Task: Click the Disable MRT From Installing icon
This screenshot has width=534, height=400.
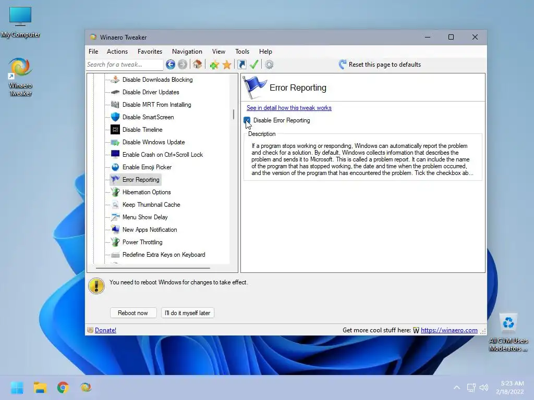Action: tap(115, 104)
